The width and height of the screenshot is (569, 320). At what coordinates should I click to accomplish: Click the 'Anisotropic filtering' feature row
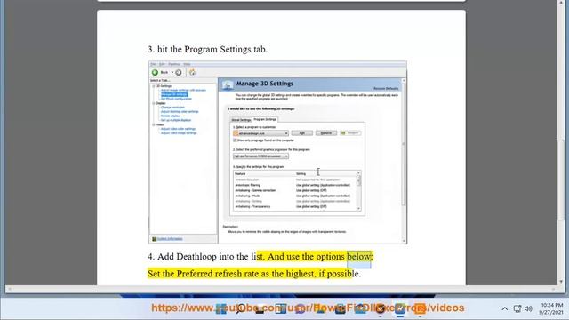point(295,185)
